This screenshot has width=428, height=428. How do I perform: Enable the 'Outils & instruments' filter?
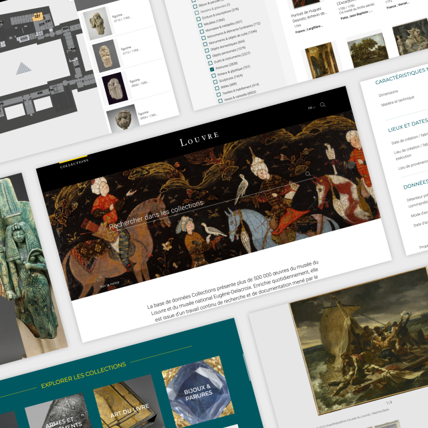(210, 63)
